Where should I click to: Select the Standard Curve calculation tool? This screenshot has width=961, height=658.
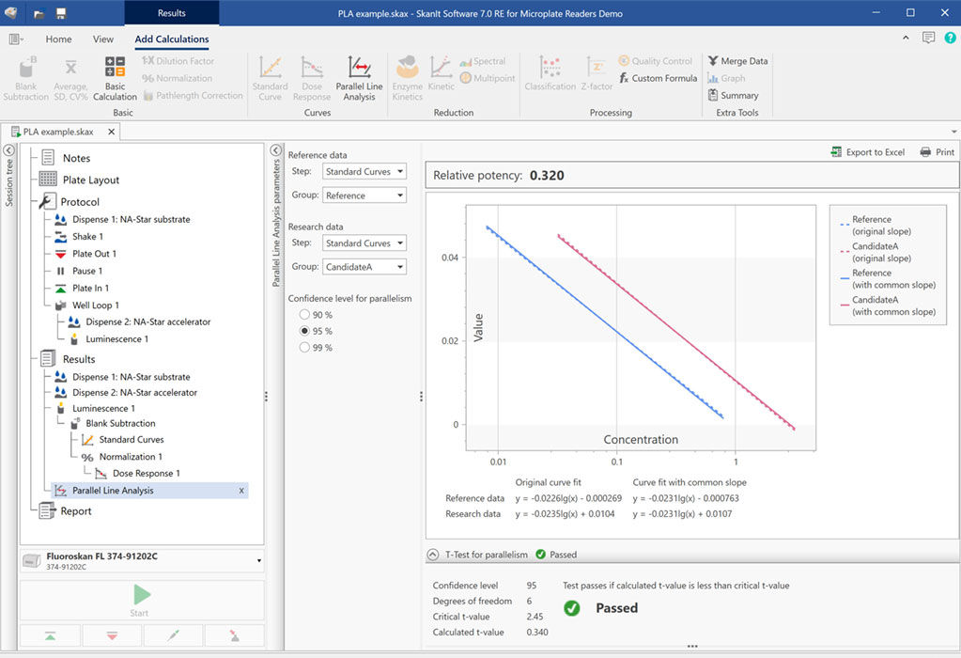270,78
